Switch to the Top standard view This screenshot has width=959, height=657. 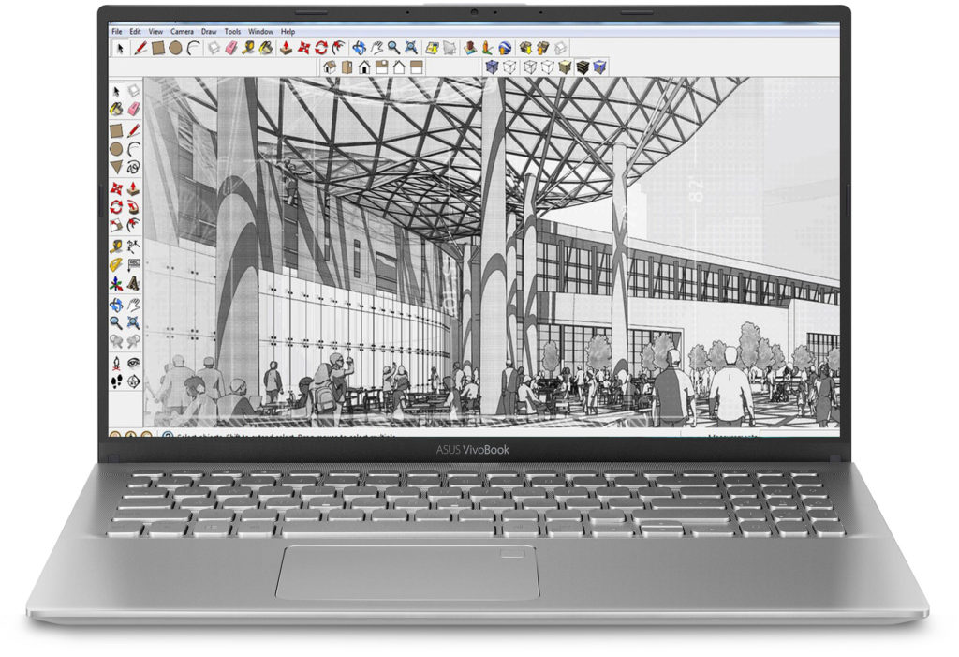[x=347, y=65]
